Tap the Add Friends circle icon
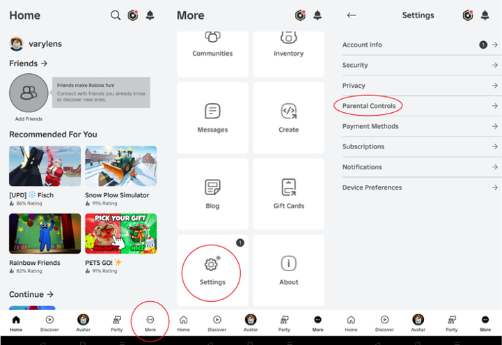 29,93
